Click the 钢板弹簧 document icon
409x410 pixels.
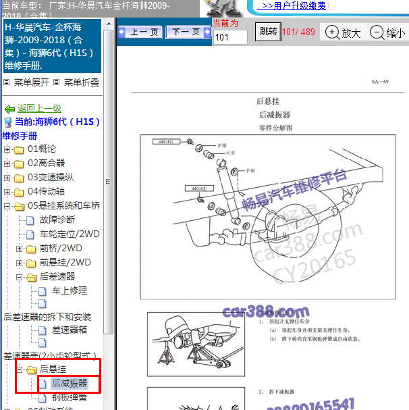(43, 398)
